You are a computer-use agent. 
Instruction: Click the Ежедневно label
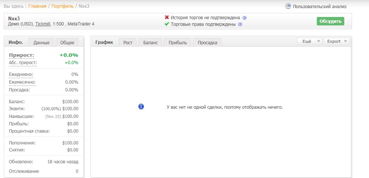coord(21,74)
